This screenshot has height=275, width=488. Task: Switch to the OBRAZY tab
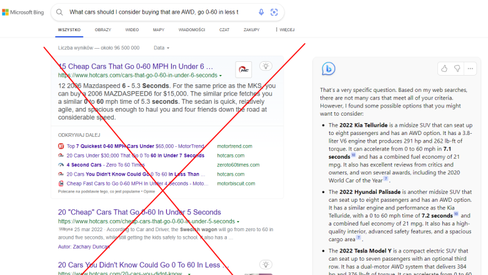point(103,30)
